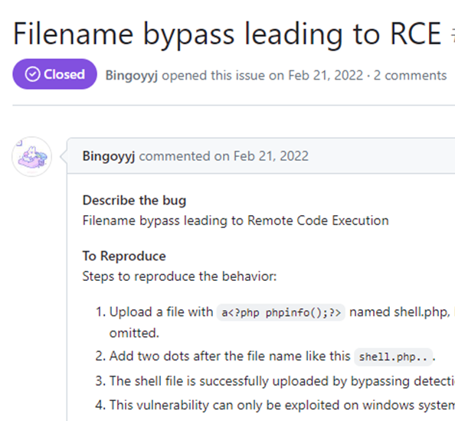Click the To Reproduce heading
This screenshot has width=455, height=421.
(124, 256)
